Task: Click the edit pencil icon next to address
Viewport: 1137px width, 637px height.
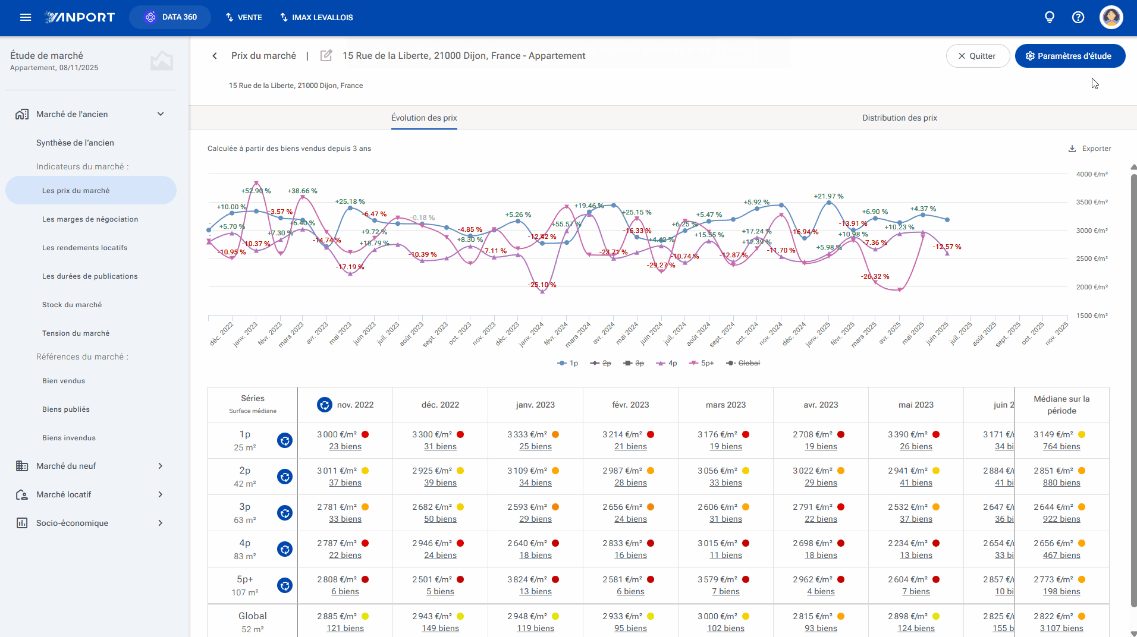Action: tap(326, 55)
